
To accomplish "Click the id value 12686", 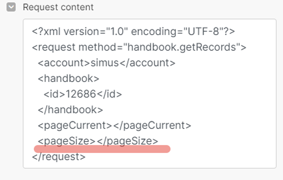I will (x=81, y=94).
